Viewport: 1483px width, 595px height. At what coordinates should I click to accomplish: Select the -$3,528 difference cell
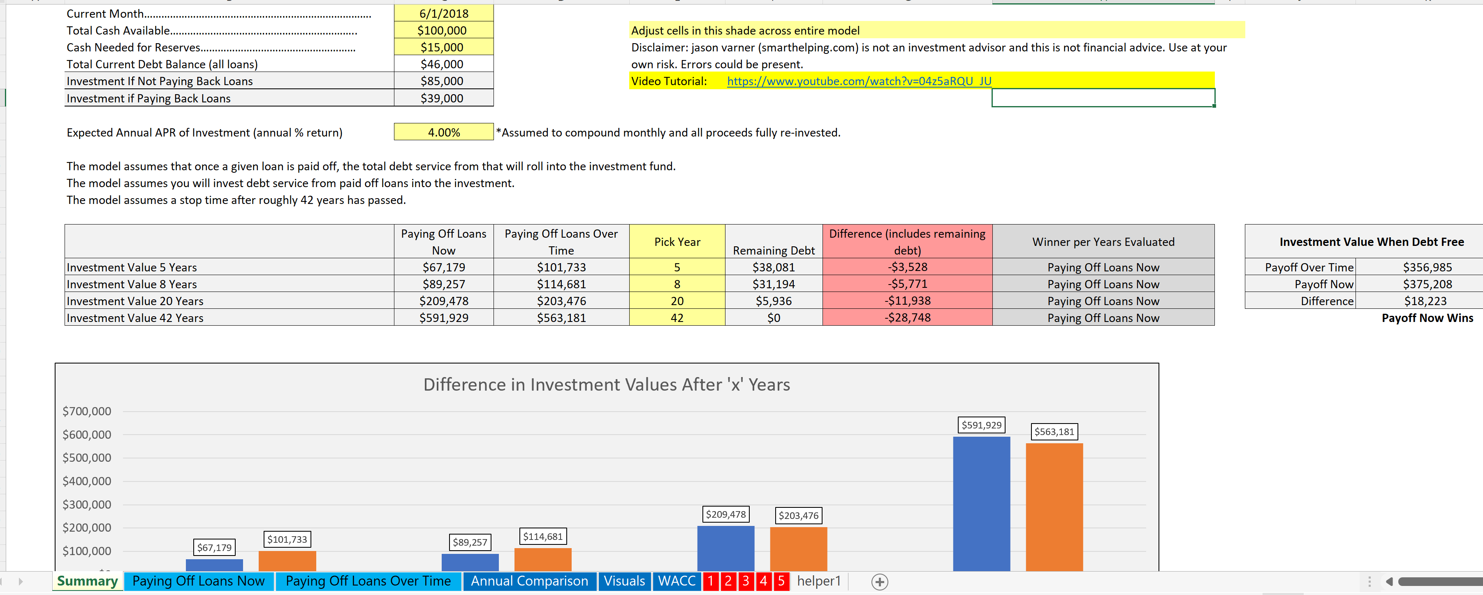pos(907,267)
